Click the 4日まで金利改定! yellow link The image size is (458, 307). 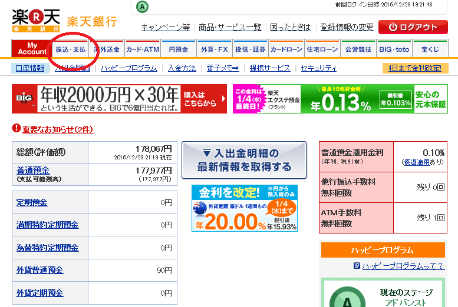[x=415, y=68]
